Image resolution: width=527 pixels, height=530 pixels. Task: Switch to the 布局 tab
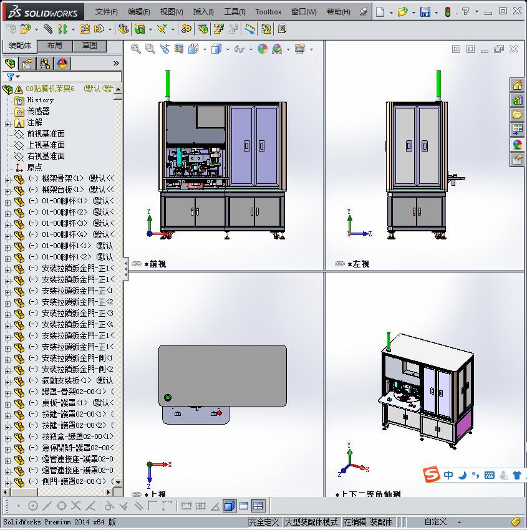pos(54,46)
